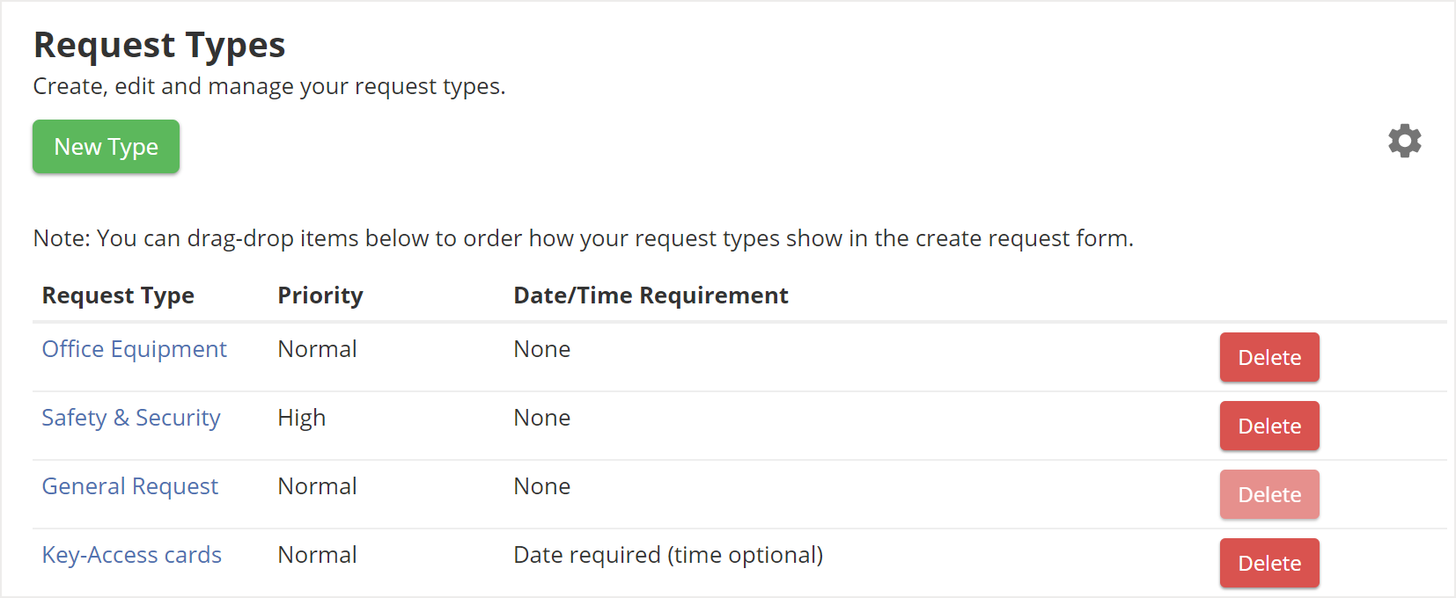Screen dimensions: 1456x598
Task: Click the Date/Time Requirement column header
Action: [651, 295]
